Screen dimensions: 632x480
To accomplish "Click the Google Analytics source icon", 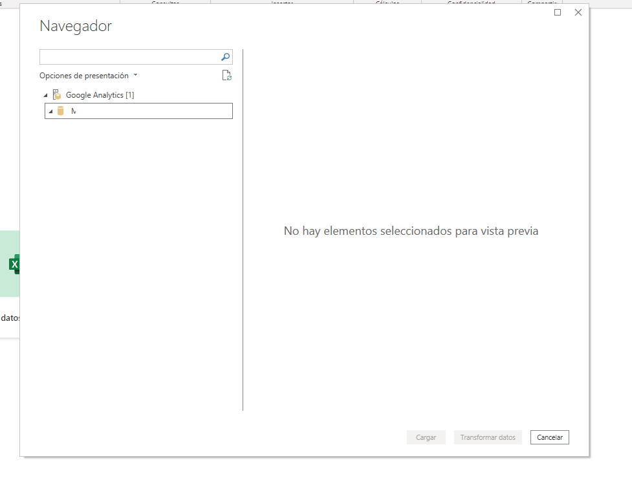I will [57, 94].
